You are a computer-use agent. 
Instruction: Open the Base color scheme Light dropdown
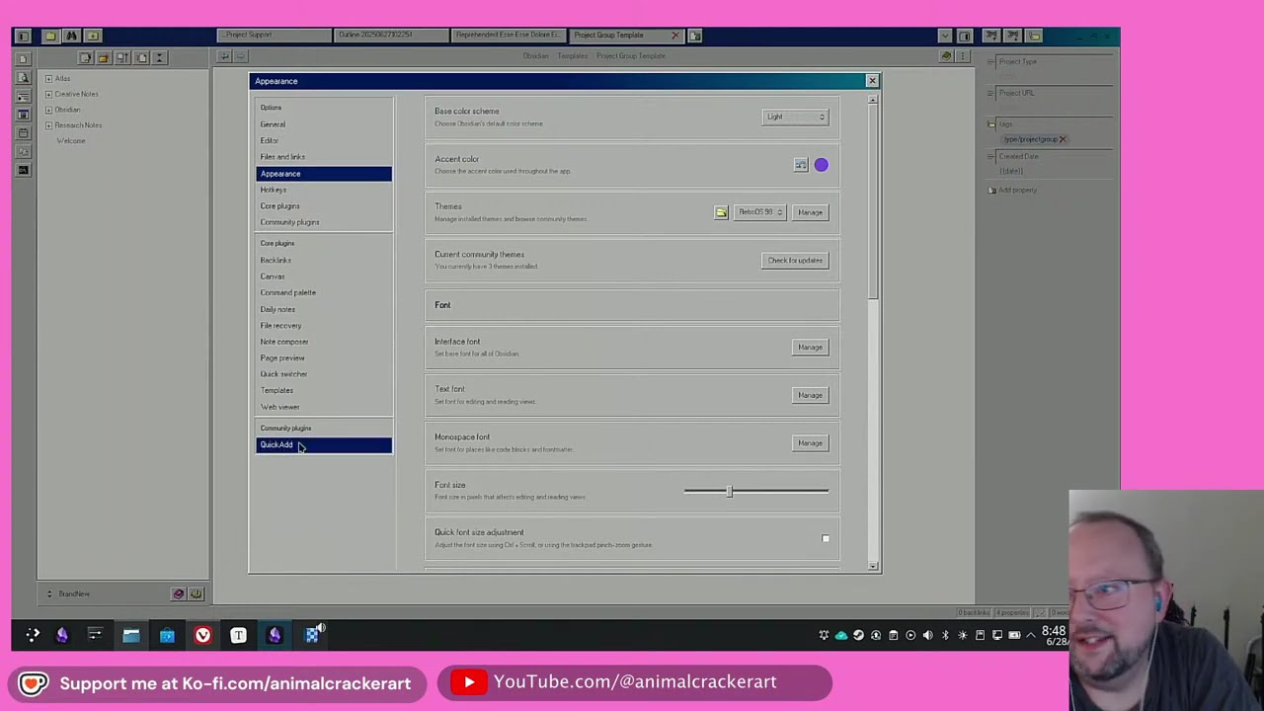click(x=795, y=117)
